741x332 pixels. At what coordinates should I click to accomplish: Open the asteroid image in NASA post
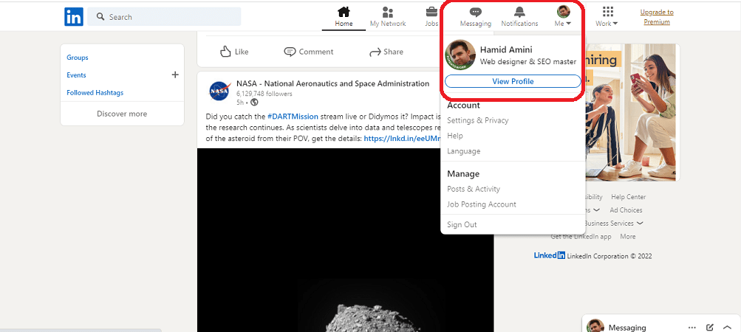click(x=346, y=240)
